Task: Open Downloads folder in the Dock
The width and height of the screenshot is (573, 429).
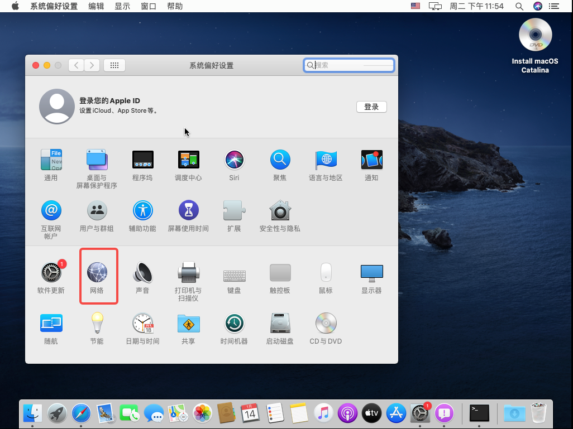Action: pos(514,413)
